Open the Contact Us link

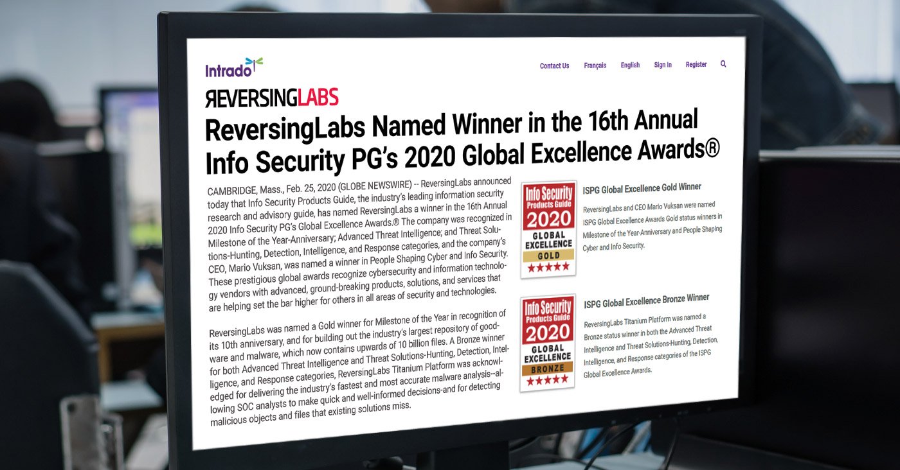coord(554,65)
